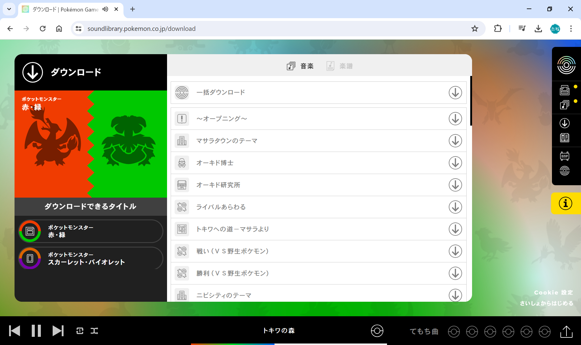Select ポケットモンスター 赤・緑 title

click(91, 231)
